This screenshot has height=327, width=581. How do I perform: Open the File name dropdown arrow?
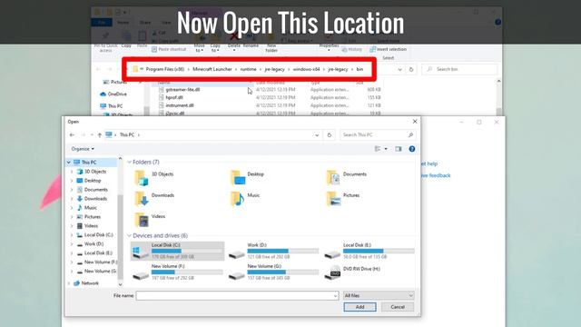[335, 295]
